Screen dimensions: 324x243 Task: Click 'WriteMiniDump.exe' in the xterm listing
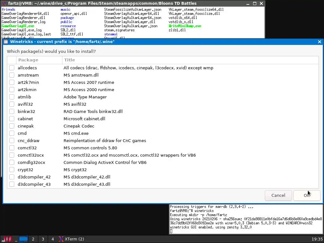[x=185, y=26]
